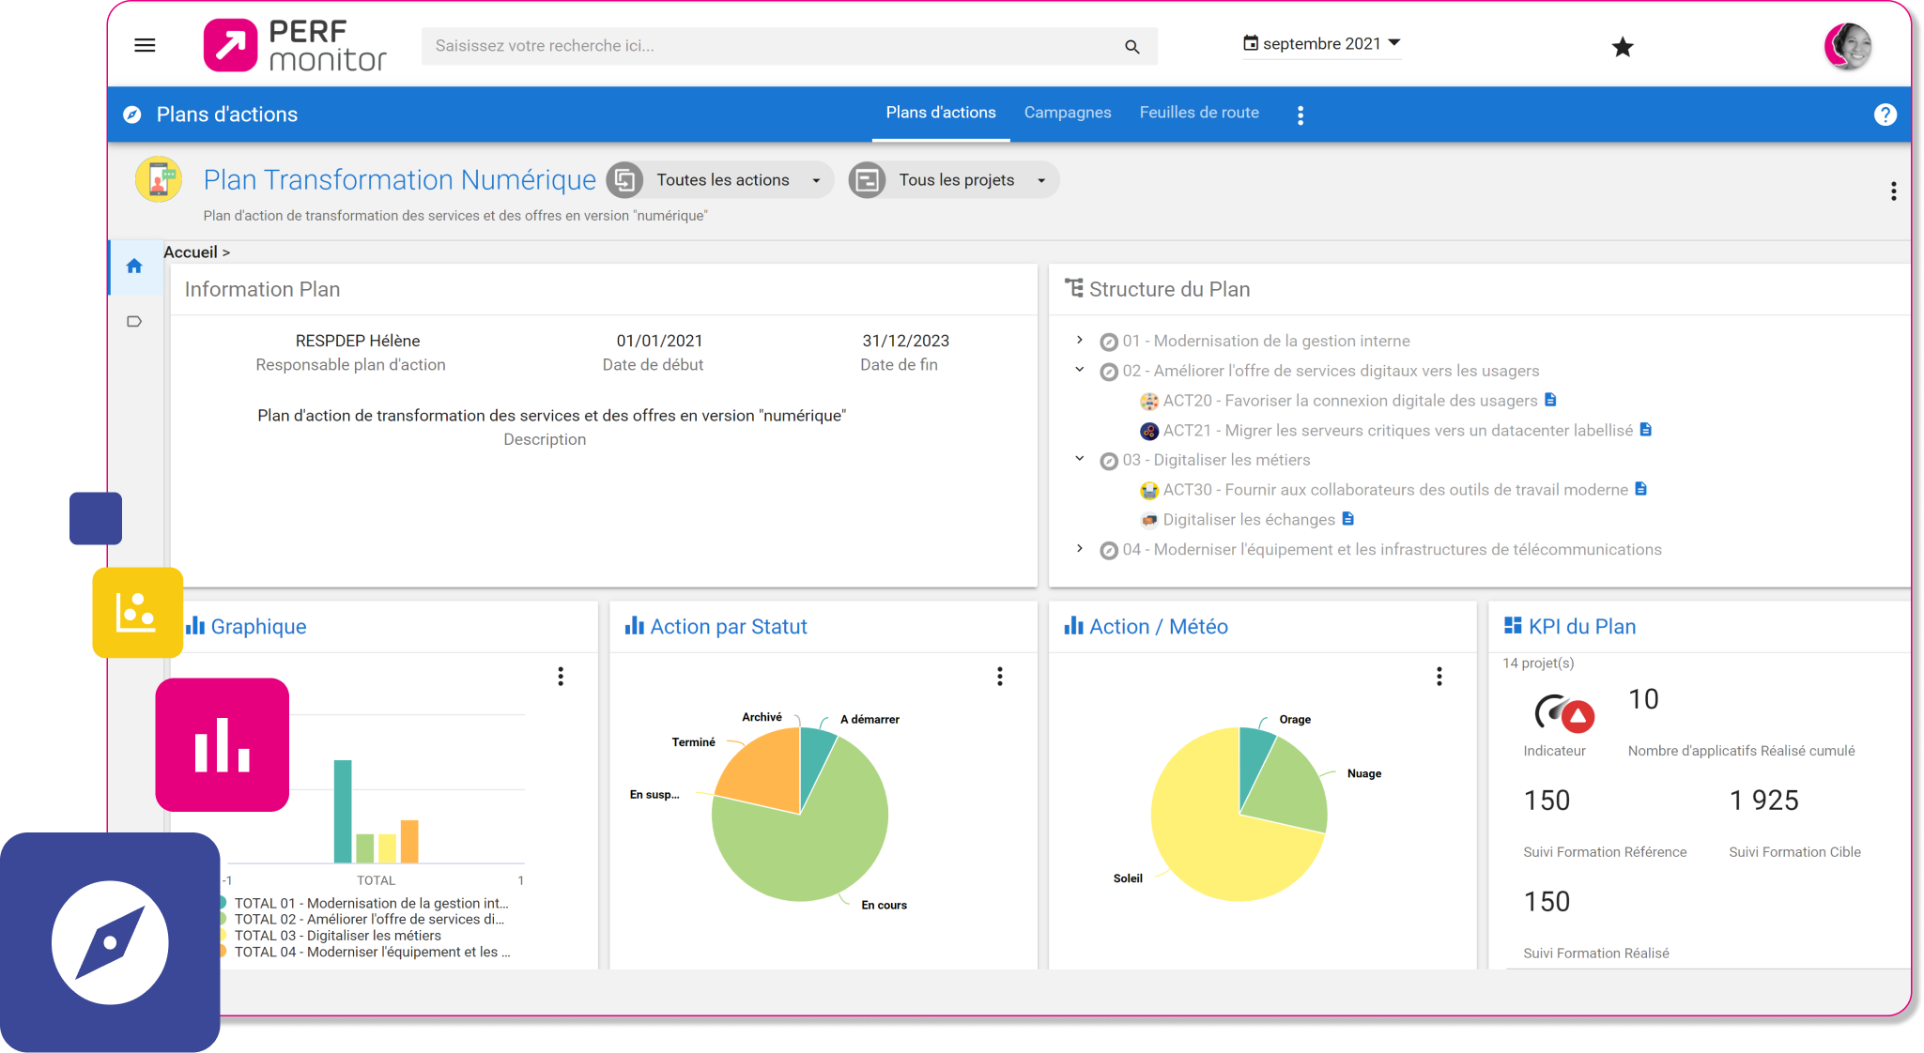
Task: Select the tag sidebar icon
Action: [134, 321]
